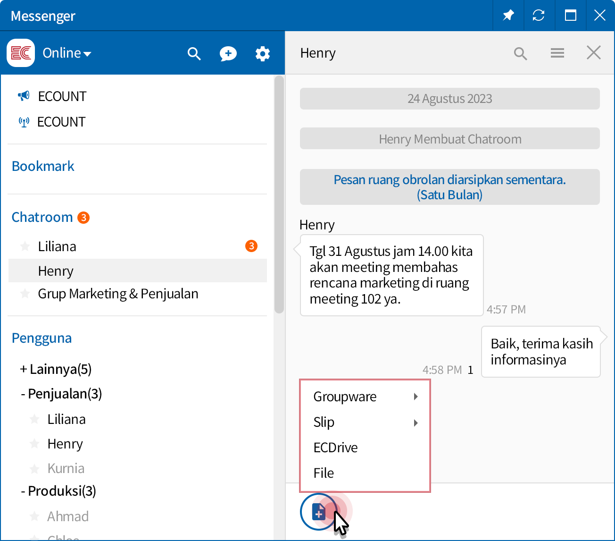This screenshot has width=615, height=541.
Task: Toggle favorite star for Kurnia
Action: 34,469
